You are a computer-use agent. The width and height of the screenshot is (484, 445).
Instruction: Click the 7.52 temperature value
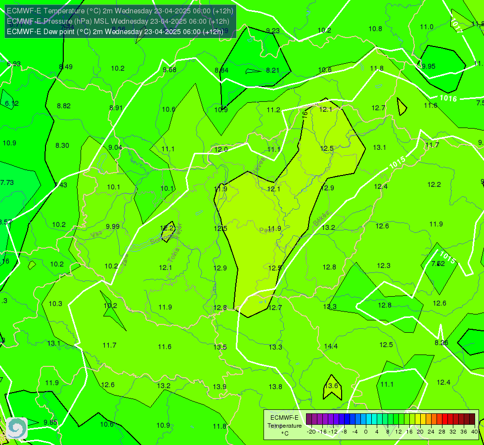439,264
